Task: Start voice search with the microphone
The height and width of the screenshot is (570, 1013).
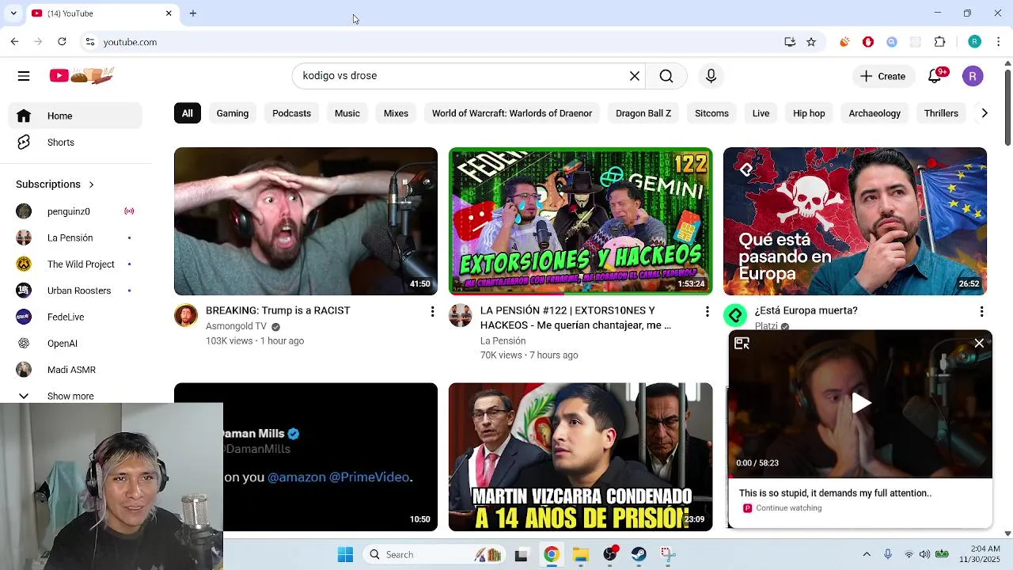Action: click(x=711, y=76)
